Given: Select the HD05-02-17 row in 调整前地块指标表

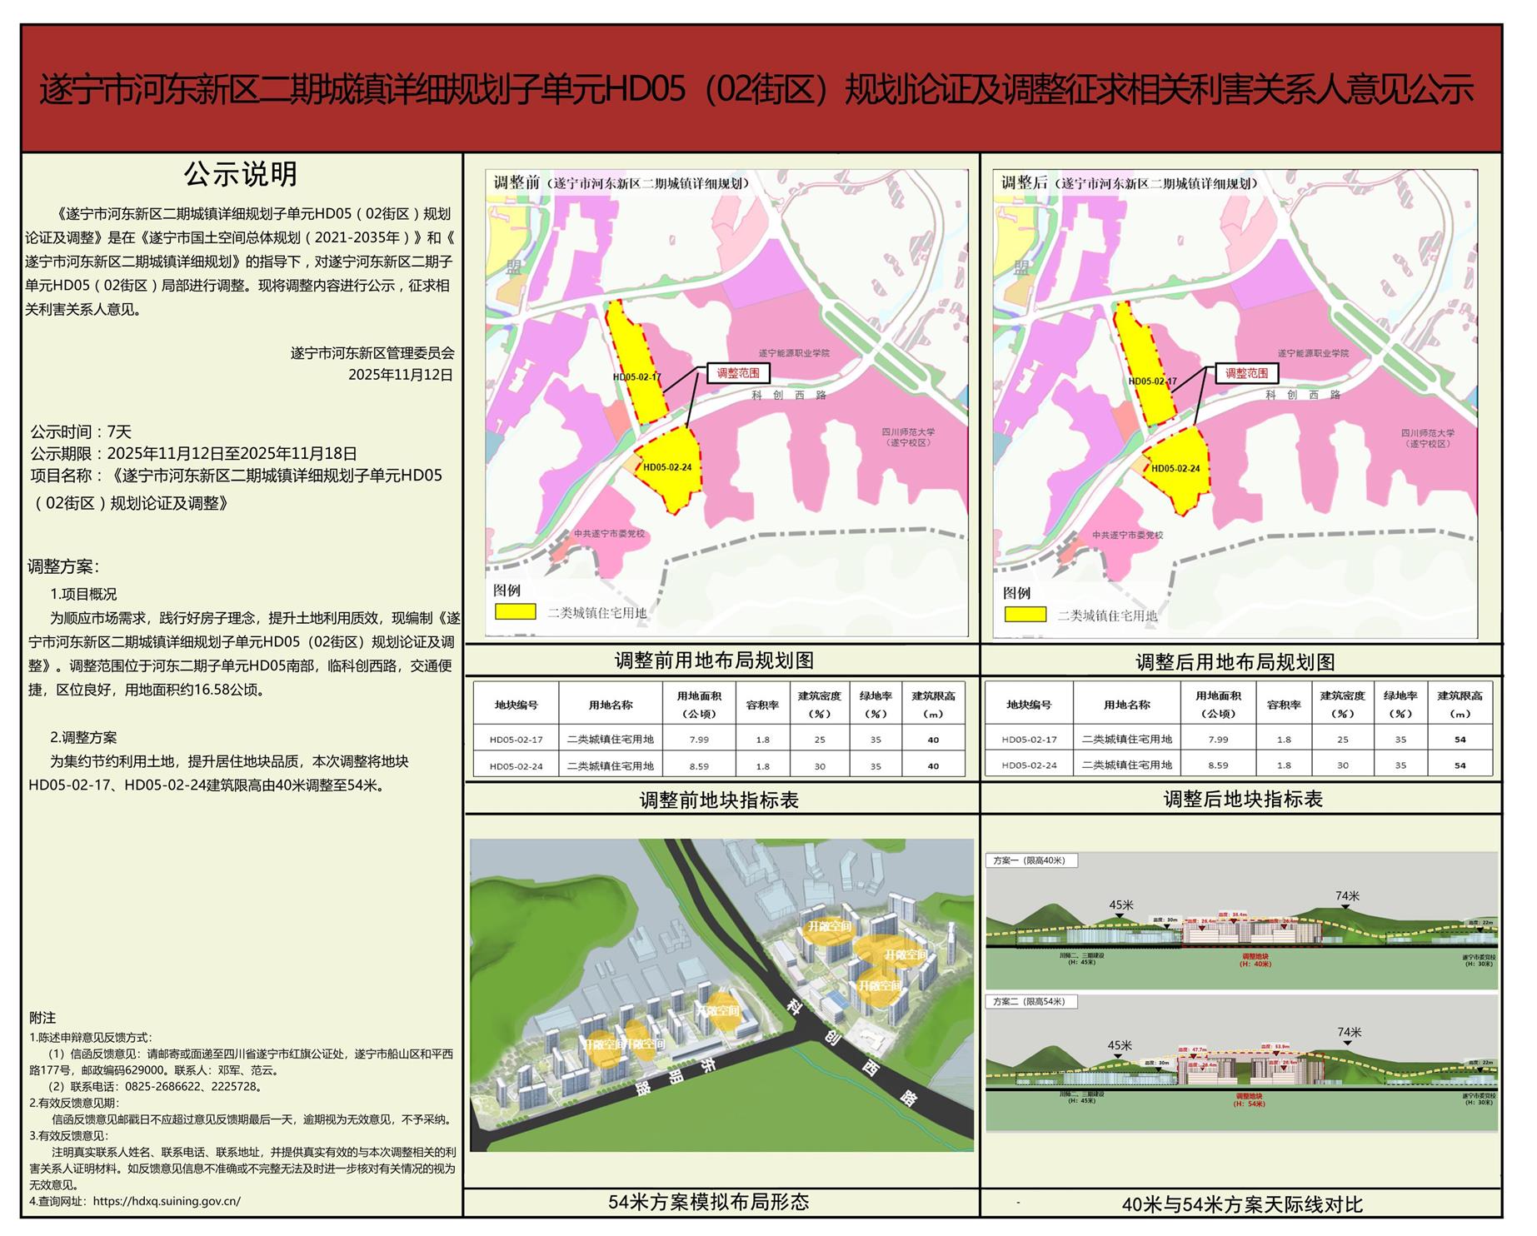Looking at the screenshot, I should tap(718, 740).
